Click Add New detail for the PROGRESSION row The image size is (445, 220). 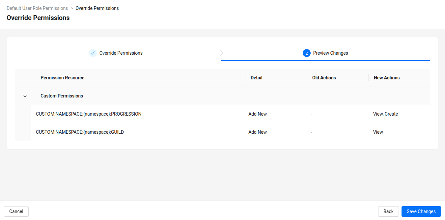tap(258, 114)
